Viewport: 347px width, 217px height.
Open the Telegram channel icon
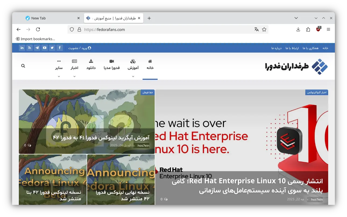coord(37,48)
